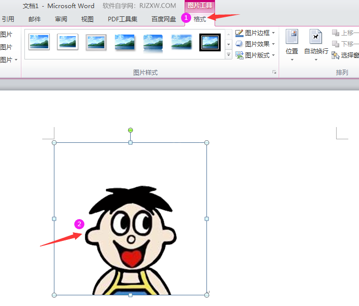Click the 图片边框 label text
Image resolution: width=359 pixels, height=306 pixels.
(x=257, y=33)
